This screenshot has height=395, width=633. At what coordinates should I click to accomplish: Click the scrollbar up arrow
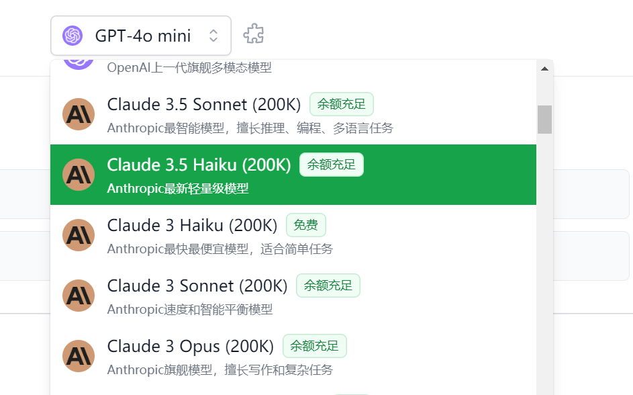(544, 69)
